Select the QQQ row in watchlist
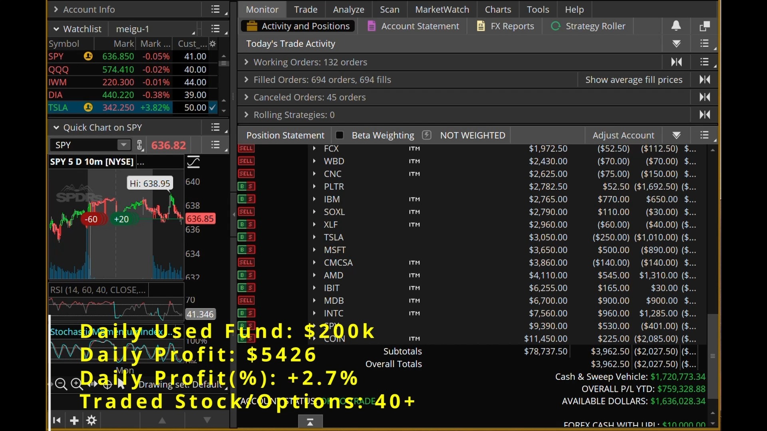 click(133, 69)
